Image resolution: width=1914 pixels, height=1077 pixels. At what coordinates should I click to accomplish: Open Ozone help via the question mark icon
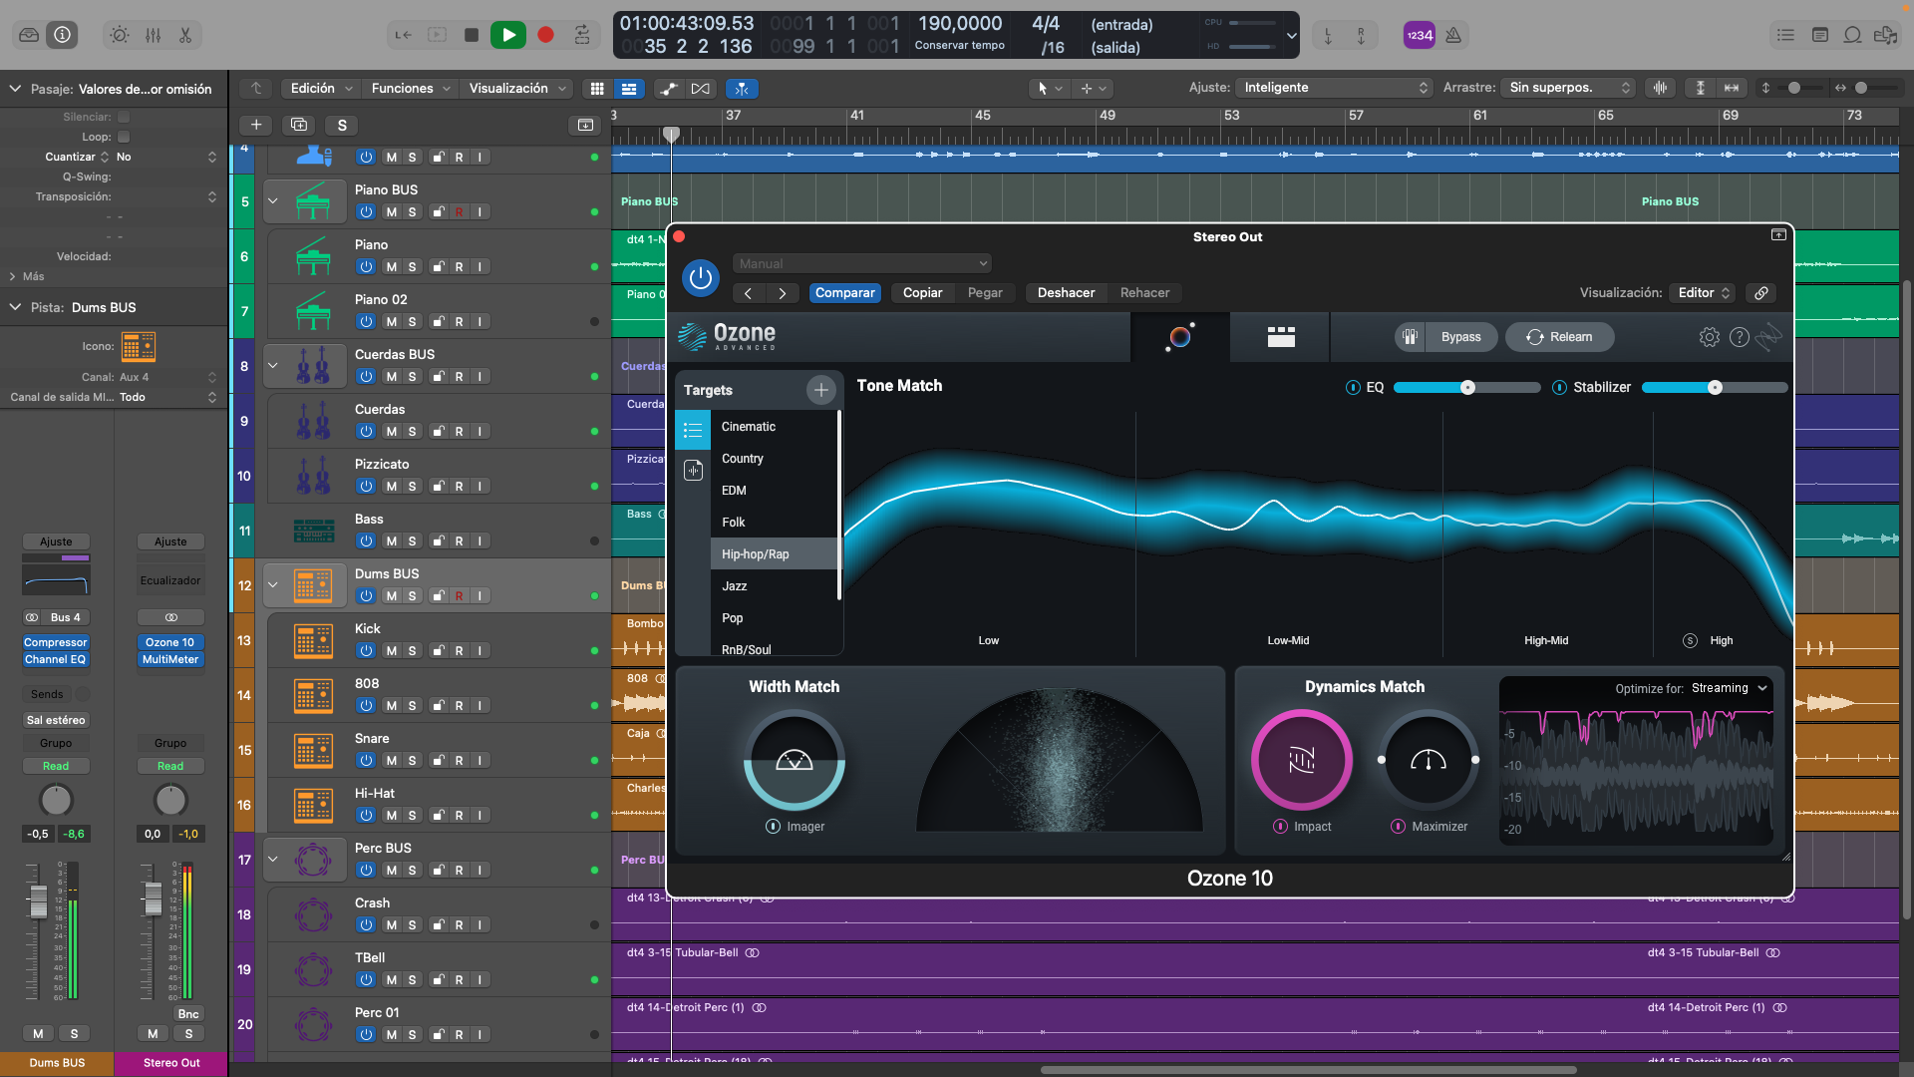pos(1741,337)
